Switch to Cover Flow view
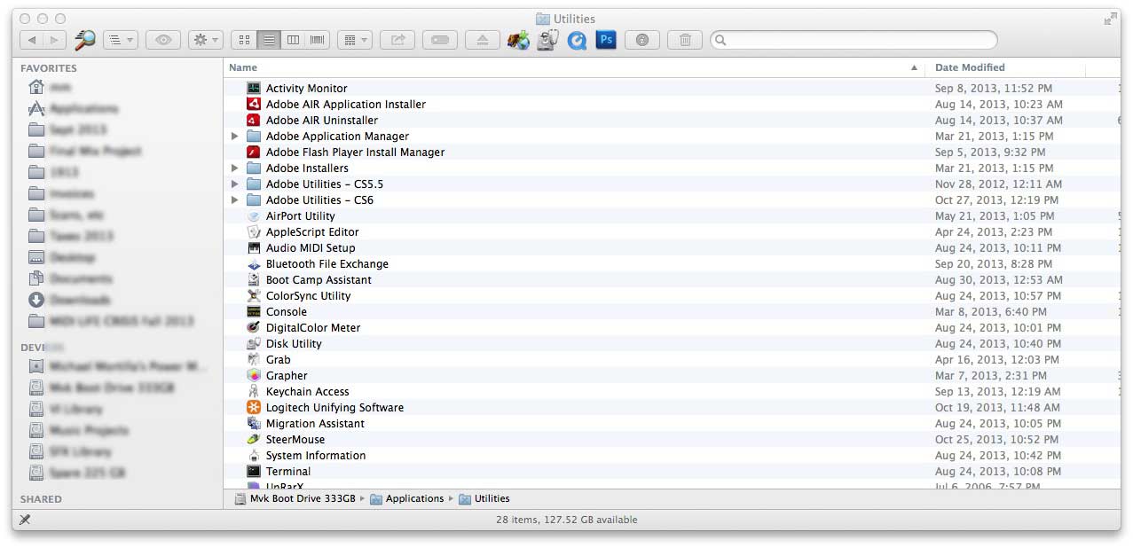Screen dimensions: 1133x548 click(x=317, y=40)
